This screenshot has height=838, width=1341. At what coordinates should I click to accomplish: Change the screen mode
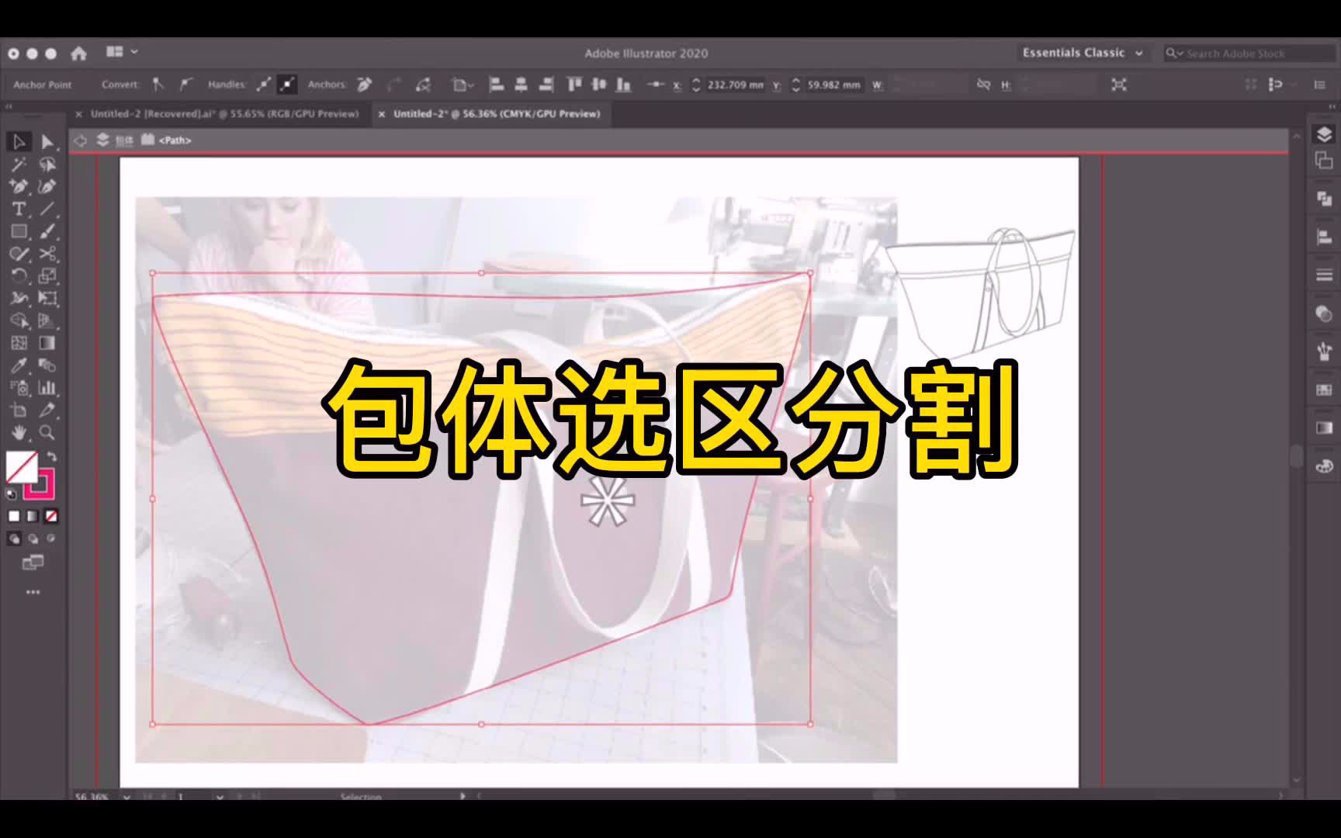coord(33,563)
